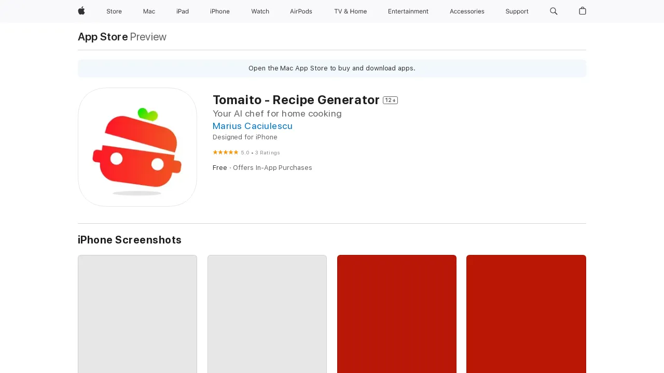The image size is (664, 373).
Task: Open the fourth iPhone screenshot in red
Action: pos(526,314)
